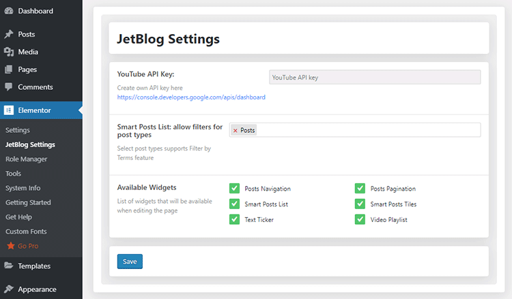This screenshot has width=512, height=299.
Task: Open Elementor Settings submenu item
Action: (18, 130)
